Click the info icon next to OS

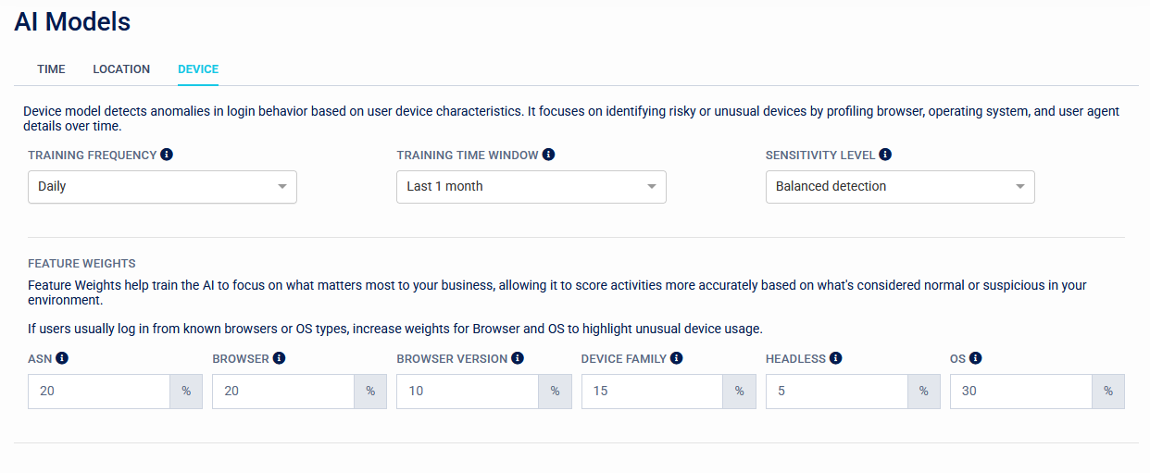click(976, 358)
